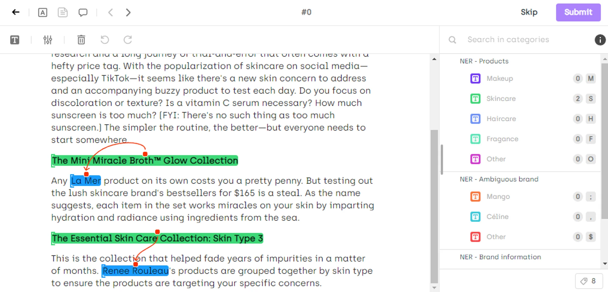
Task: Choose the Mango ambiguous brand label
Action: (x=498, y=197)
